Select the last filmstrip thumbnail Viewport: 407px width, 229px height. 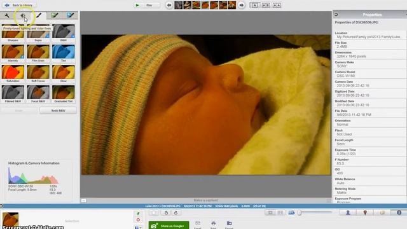tap(231, 5)
